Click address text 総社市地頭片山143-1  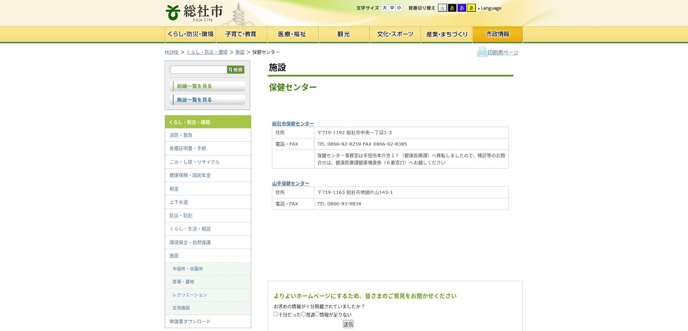(369, 192)
